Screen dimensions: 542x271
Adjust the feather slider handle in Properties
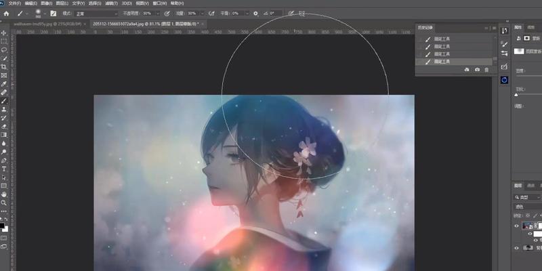coord(516,94)
